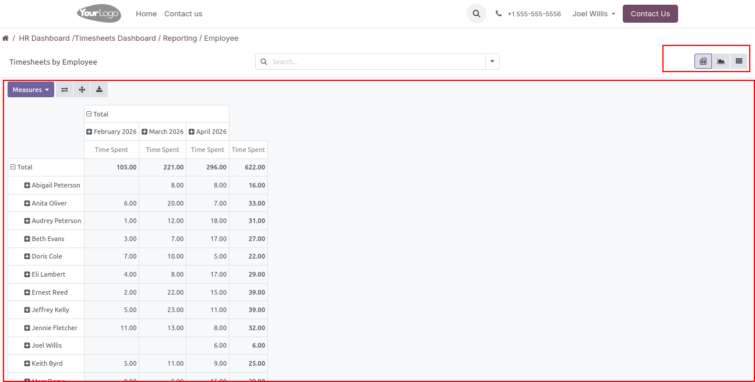Image resolution: width=755 pixels, height=382 pixels.
Task: Open the Measures dropdown
Action: (31, 90)
